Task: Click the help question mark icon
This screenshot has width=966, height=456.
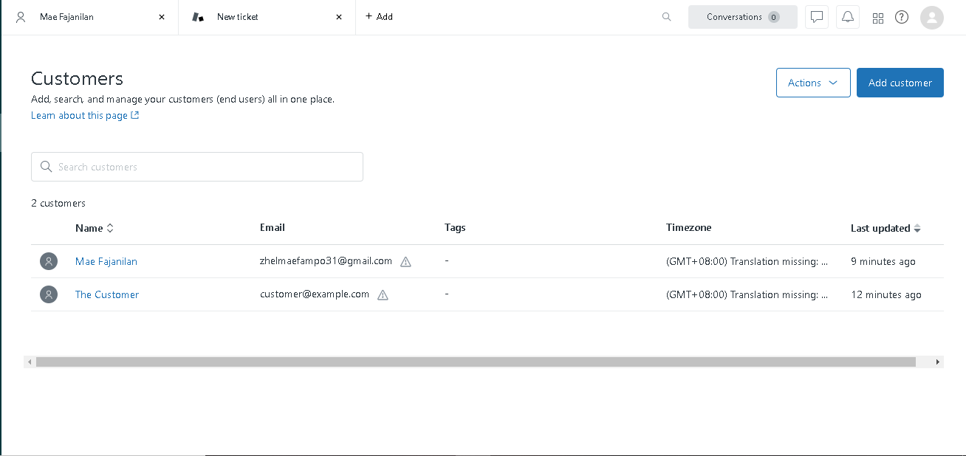Action: (x=902, y=17)
